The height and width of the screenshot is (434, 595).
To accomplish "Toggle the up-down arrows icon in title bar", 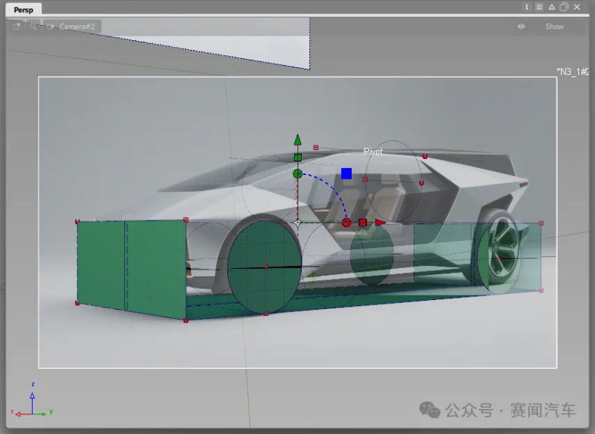I will (527, 7).
